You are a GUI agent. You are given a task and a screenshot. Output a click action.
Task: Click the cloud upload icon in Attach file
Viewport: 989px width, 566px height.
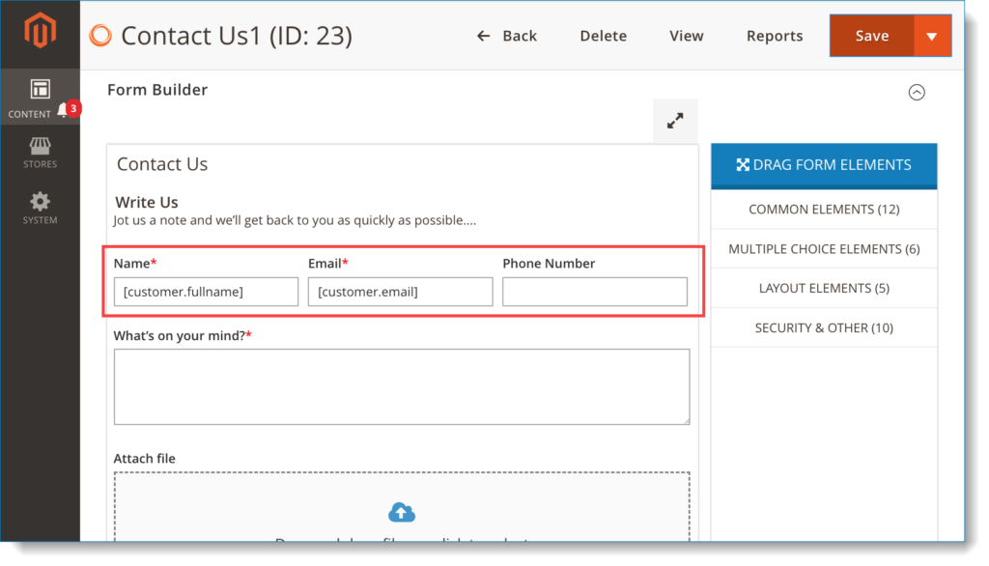(401, 512)
